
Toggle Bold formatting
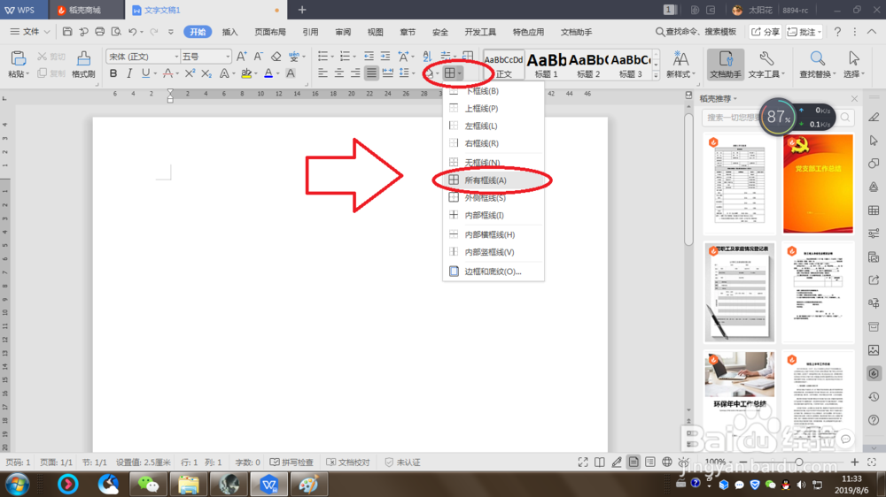tap(113, 73)
